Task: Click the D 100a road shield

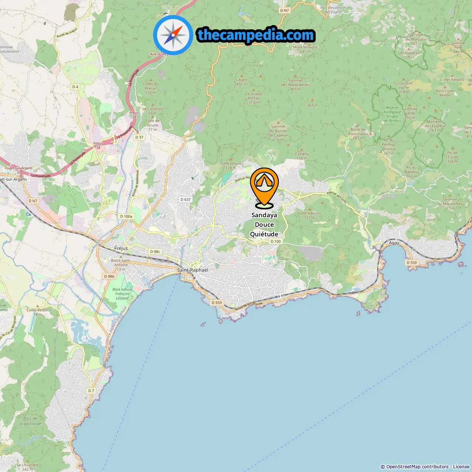Action: pyautogui.click(x=126, y=216)
